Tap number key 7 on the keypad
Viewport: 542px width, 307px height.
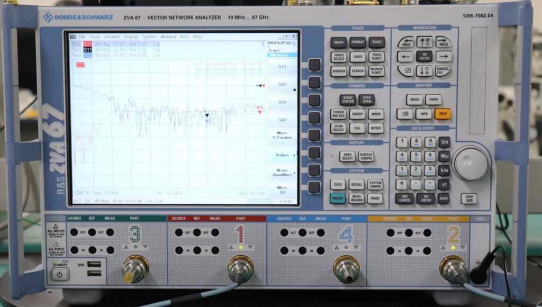point(402,142)
